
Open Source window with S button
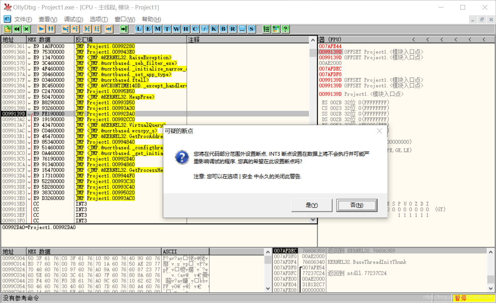[x=251, y=29]
